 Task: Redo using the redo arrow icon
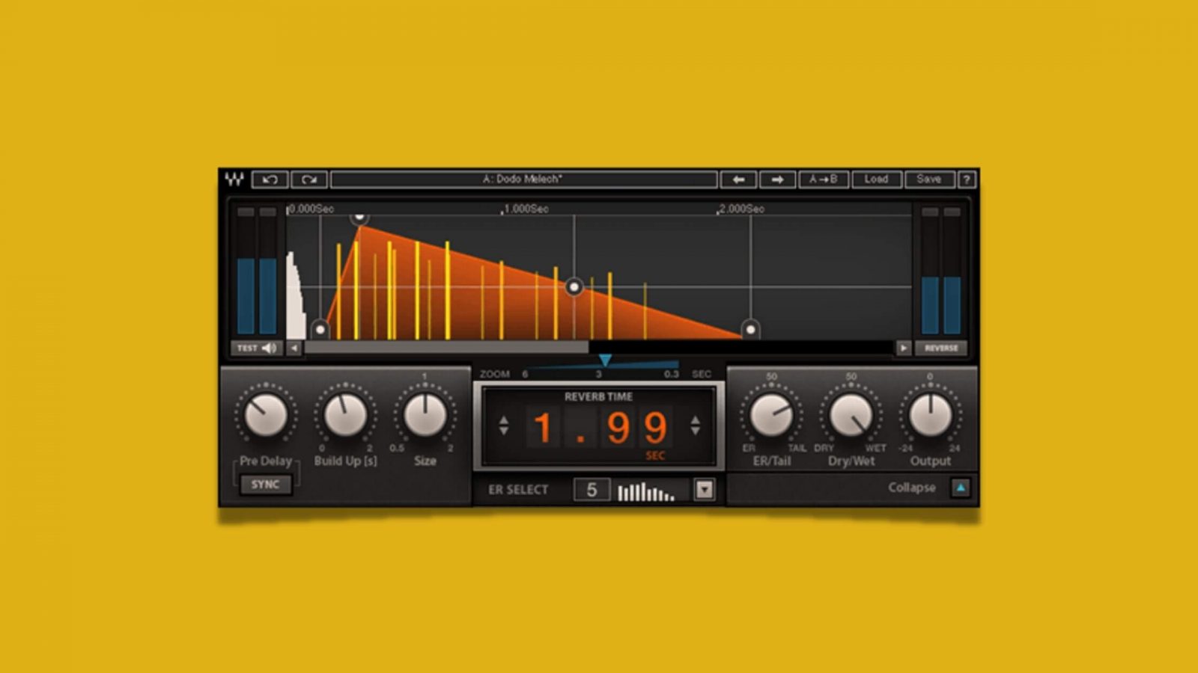311,179
